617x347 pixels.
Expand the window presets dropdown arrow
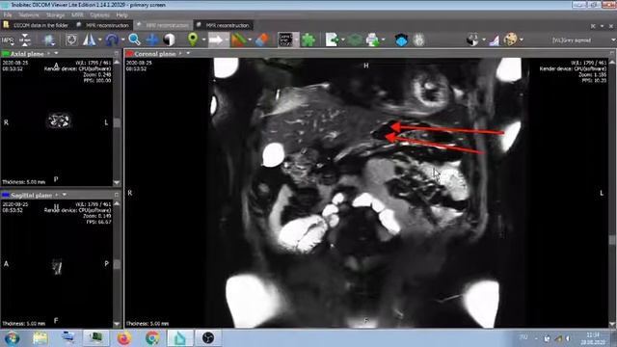483,40
